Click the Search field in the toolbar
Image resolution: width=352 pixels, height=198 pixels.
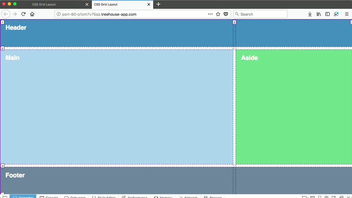pyautogui.click(x=260, y=14)
